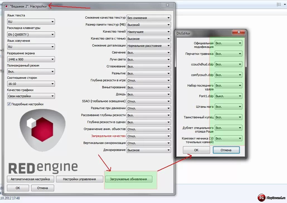Open 'Рассеивание глубины резкости' dropdown
This screenshot has width=287, height=203.
point(149,115)
